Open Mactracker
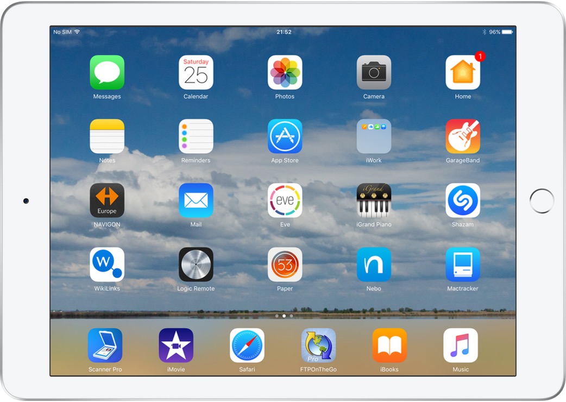The height and width of the screenshot is (402, 566). click(x=463, y=265)
